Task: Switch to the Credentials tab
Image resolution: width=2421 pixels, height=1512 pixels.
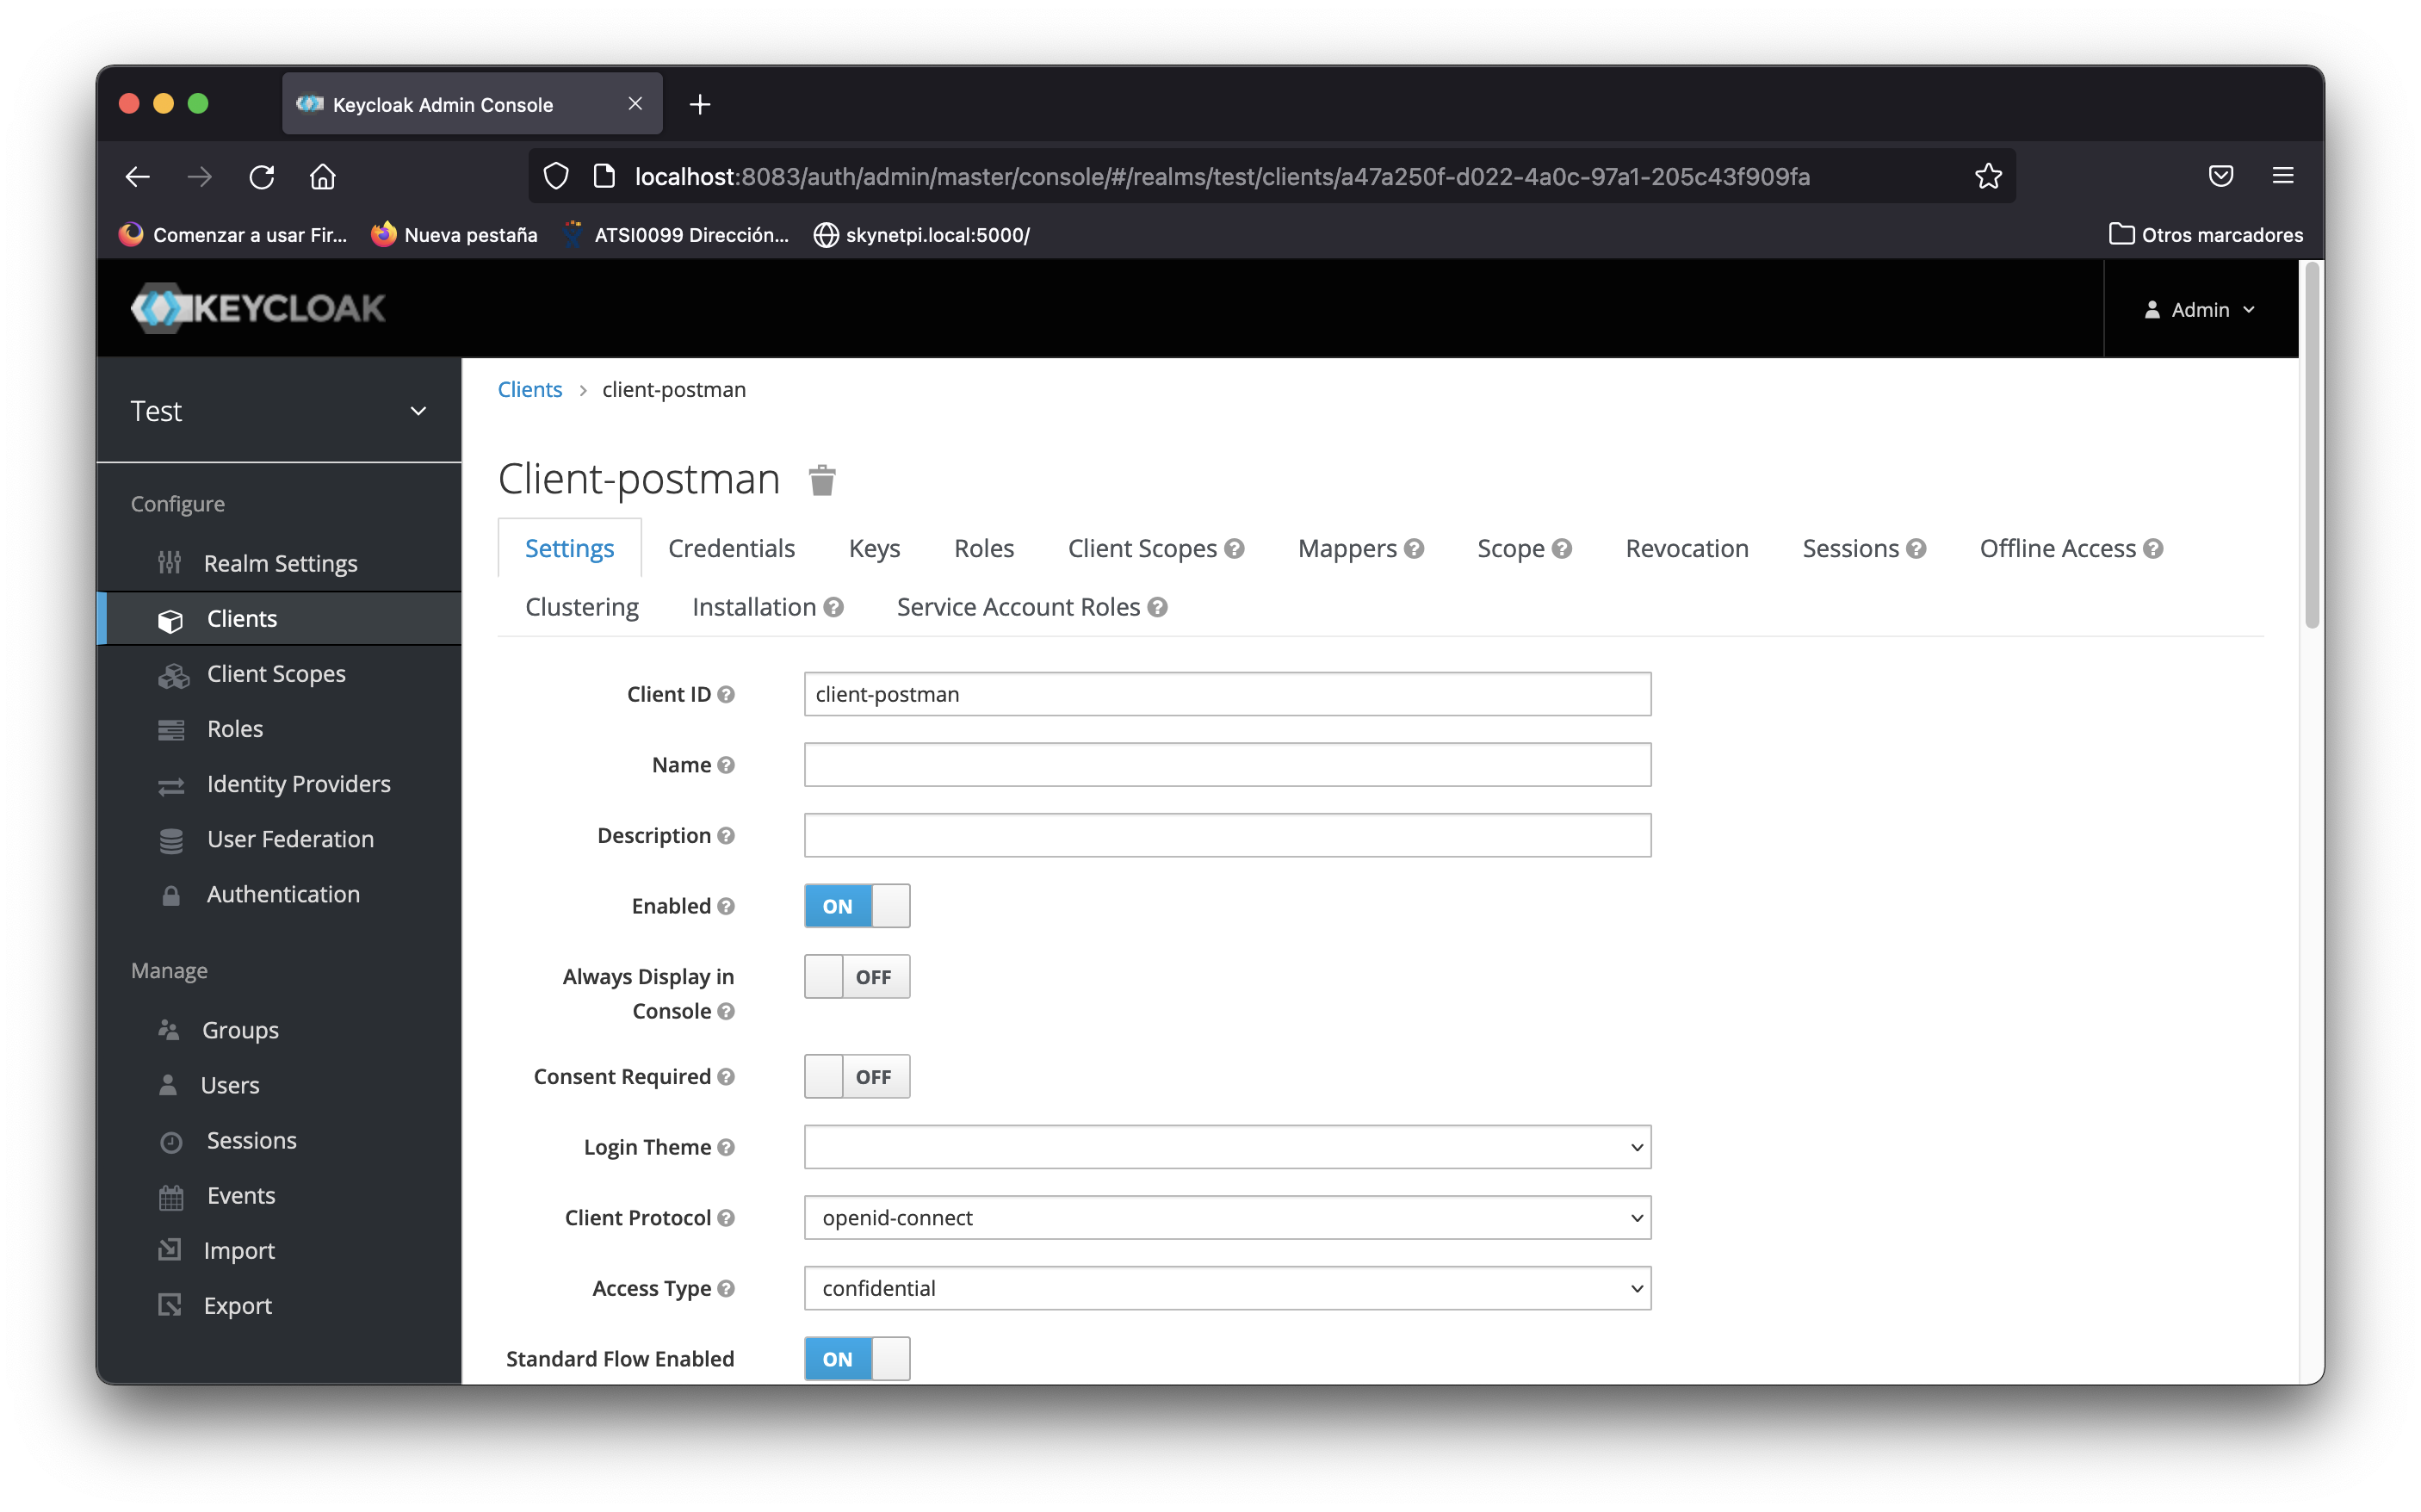Action: coord(731,549)
